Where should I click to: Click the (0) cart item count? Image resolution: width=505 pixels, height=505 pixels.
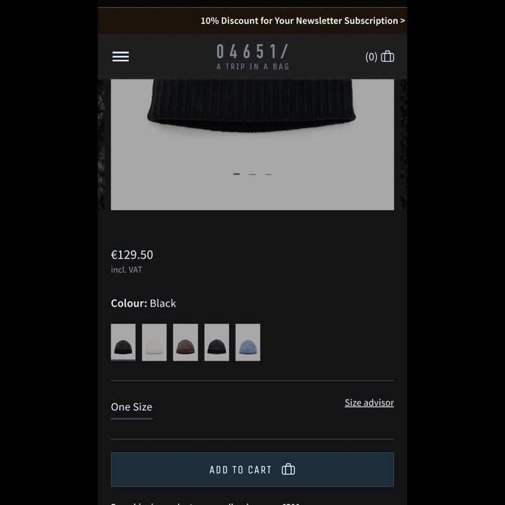(371, 57)
